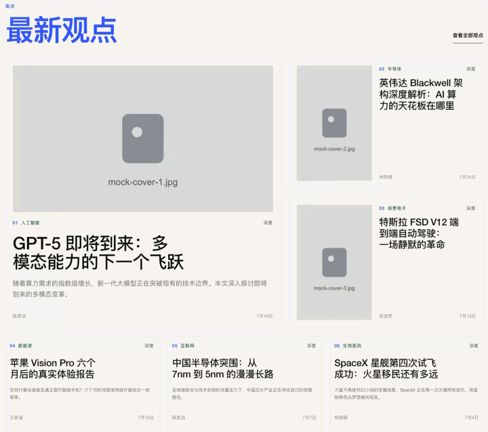
Task: Click the 7月19日 date on the GPT-5 card
Action: pos(264,316)
